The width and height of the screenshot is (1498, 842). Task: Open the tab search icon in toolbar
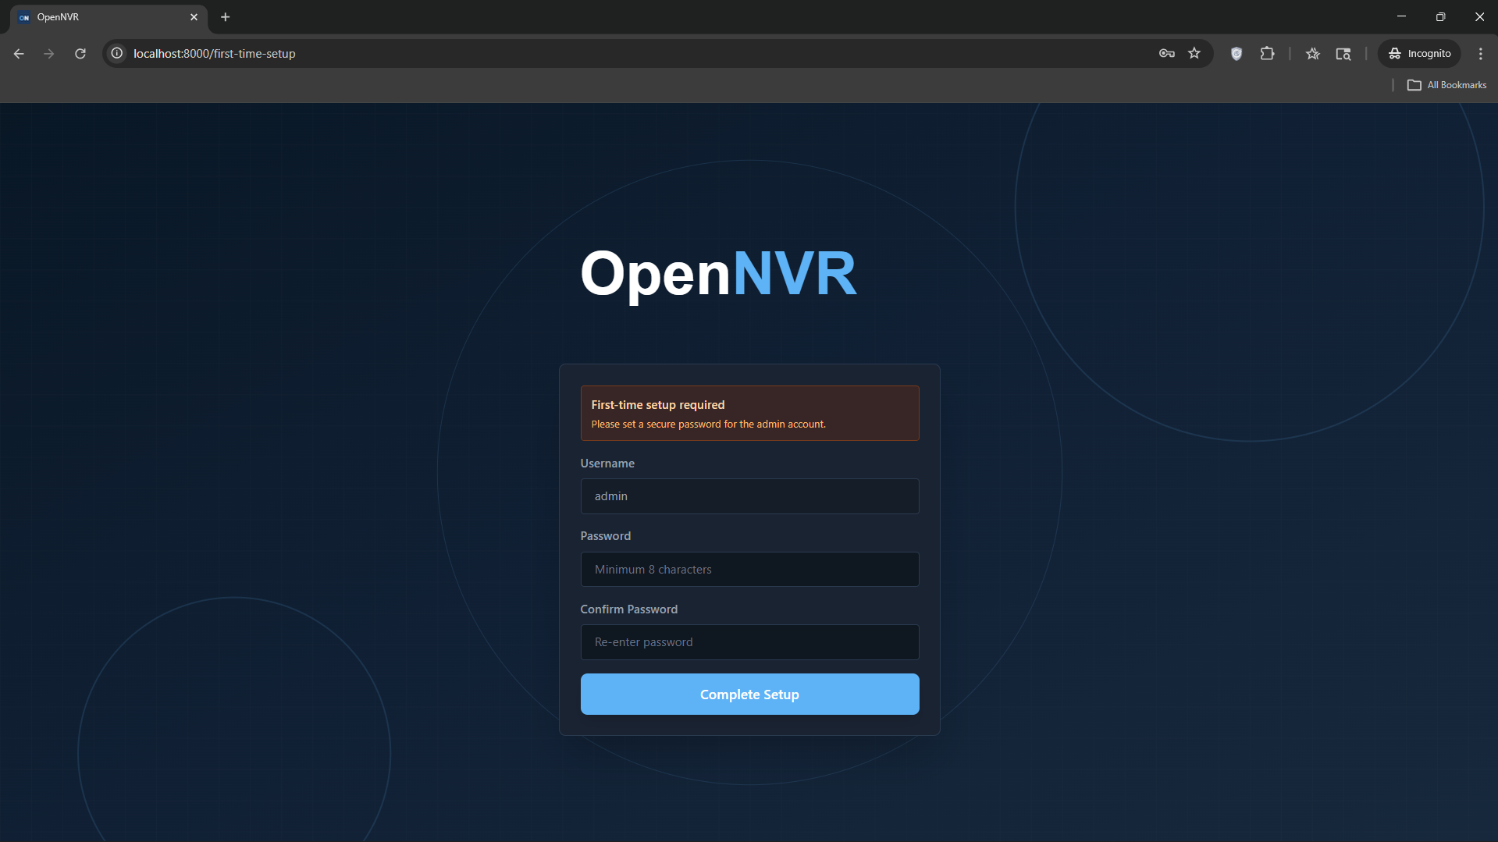tap(1343, 54)
